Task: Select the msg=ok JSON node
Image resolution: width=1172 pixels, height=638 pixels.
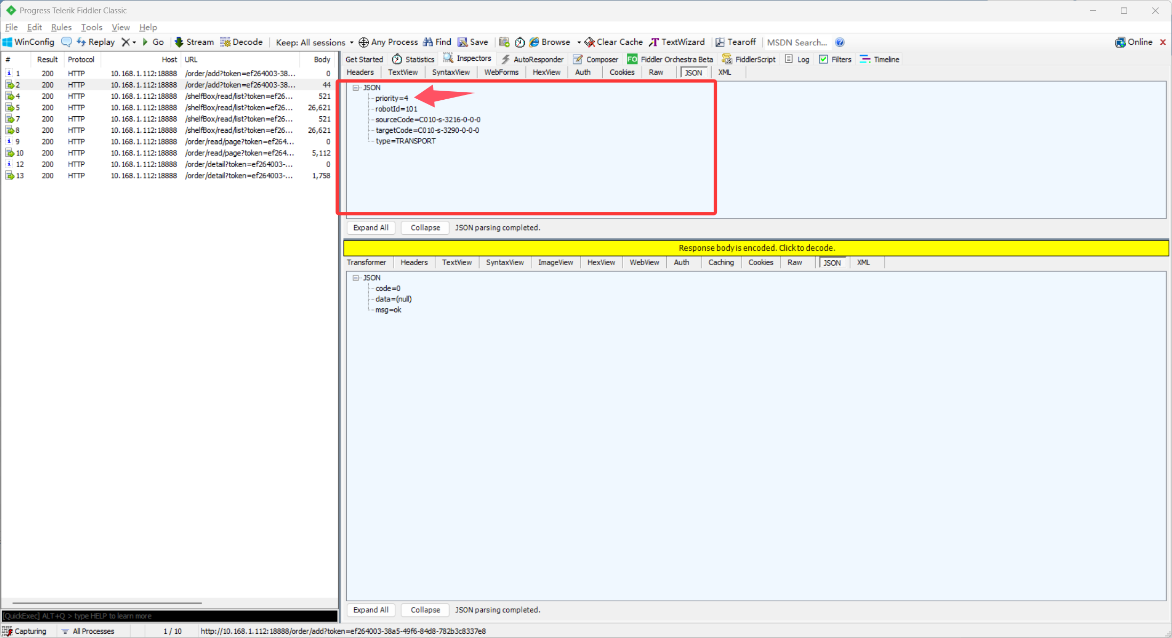Action: 388,310
